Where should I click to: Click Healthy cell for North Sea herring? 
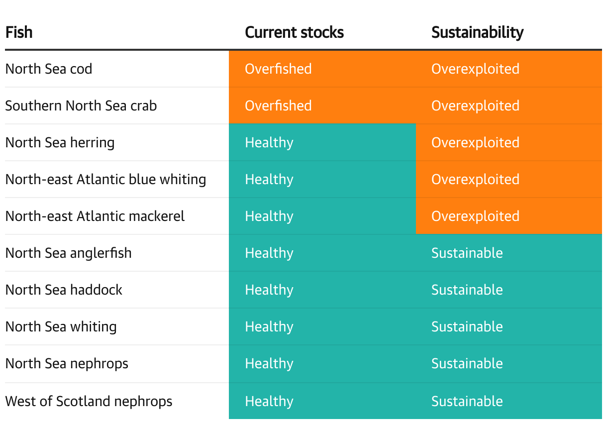[x=269, y=142]
